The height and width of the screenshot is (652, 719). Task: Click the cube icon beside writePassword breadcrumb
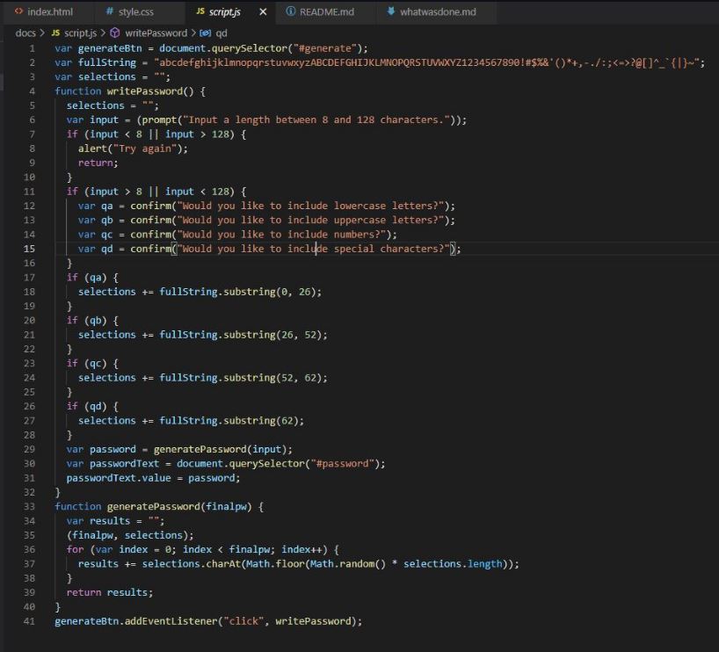(x=115, y=33)
